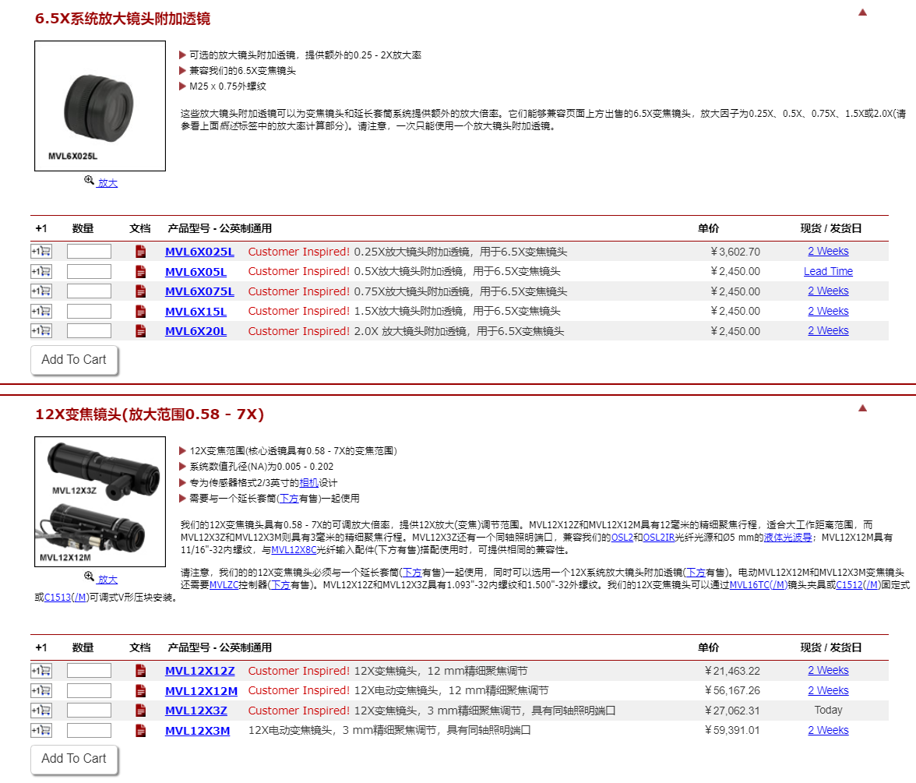Collapse the 6.5X lens attachment section

(x=862, y=12)
